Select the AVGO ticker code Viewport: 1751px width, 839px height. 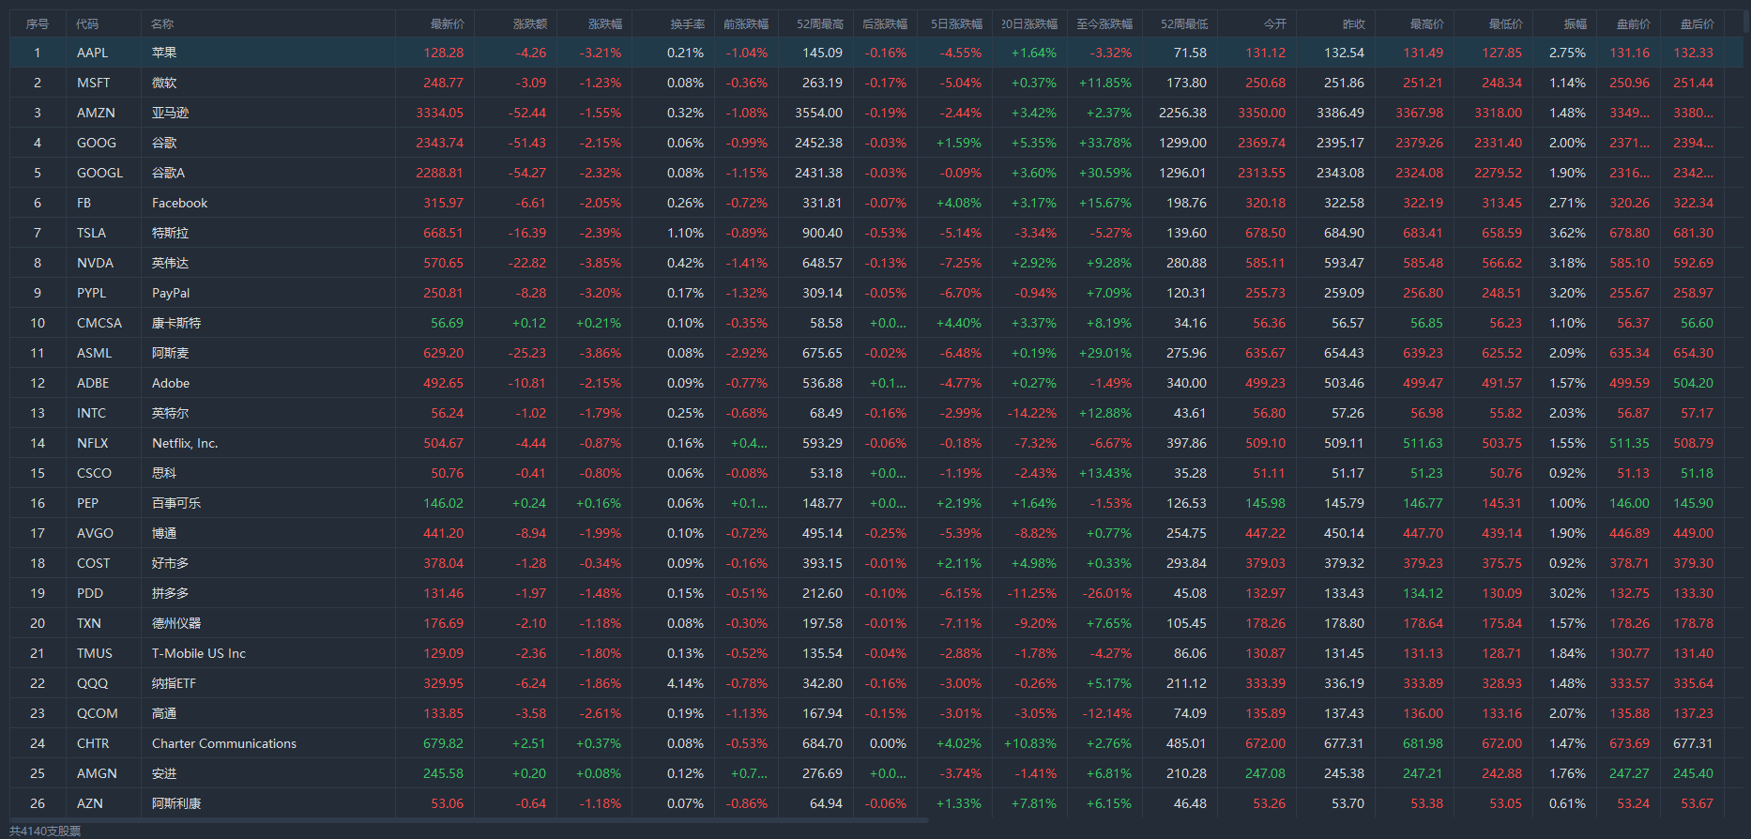click(95, 533)
